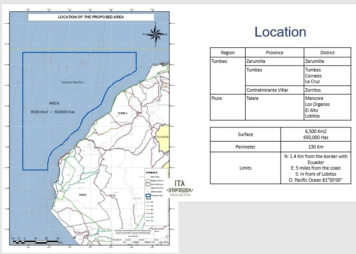Click the Region column header
Viewport: 356px width, 254px height.
pos(228,53)
